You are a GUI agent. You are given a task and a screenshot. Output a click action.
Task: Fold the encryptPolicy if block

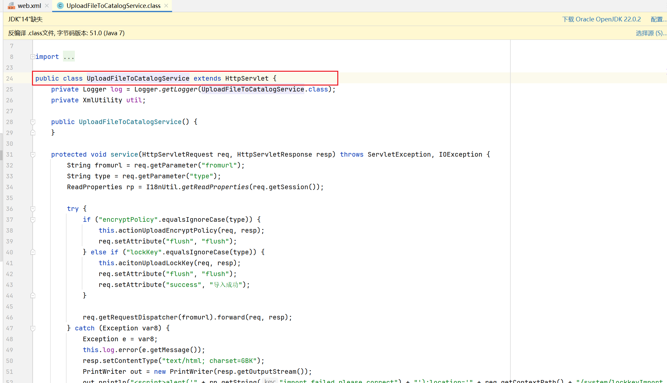coord(33,220)
